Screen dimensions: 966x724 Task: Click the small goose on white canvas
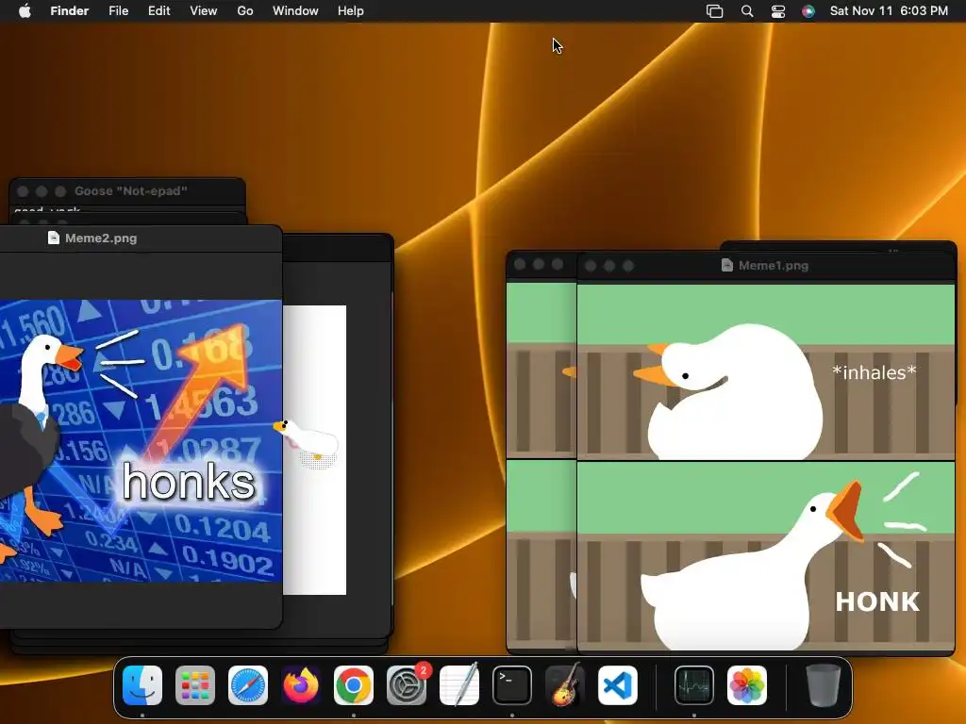[307, 440]
